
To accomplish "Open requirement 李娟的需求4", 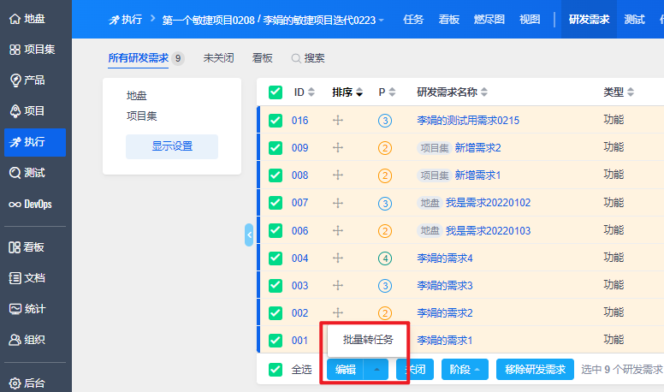I will pyautogui.click(x=445, y=258).
